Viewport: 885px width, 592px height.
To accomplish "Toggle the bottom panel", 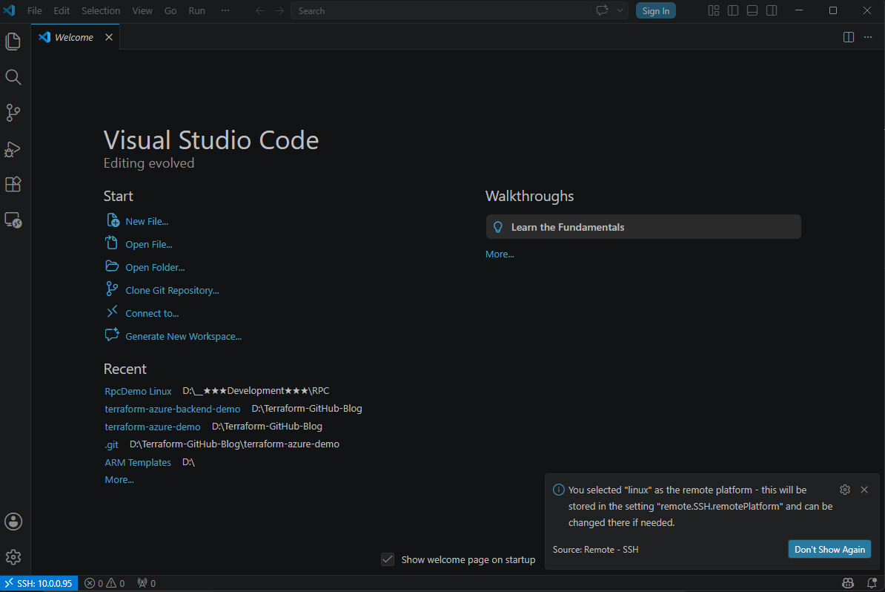I will pos(752,10).
